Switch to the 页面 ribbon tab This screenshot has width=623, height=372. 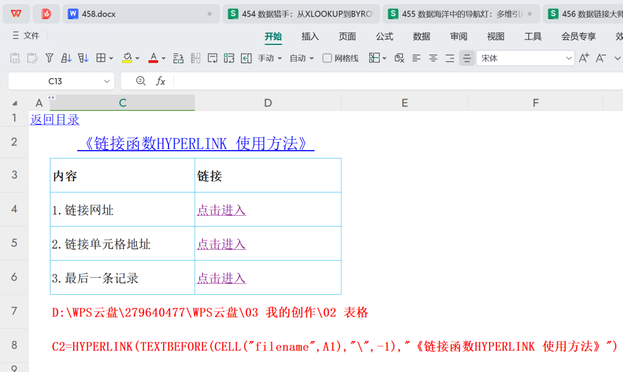coord(347,36)
